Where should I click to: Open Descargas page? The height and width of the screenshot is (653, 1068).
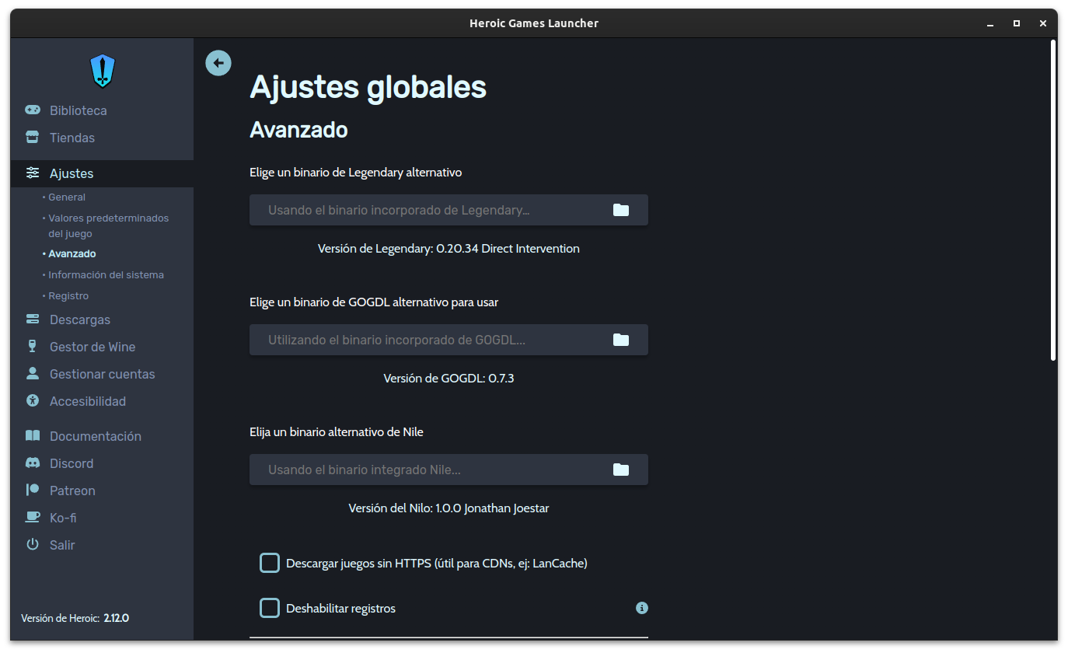click(x=79, y=320)
